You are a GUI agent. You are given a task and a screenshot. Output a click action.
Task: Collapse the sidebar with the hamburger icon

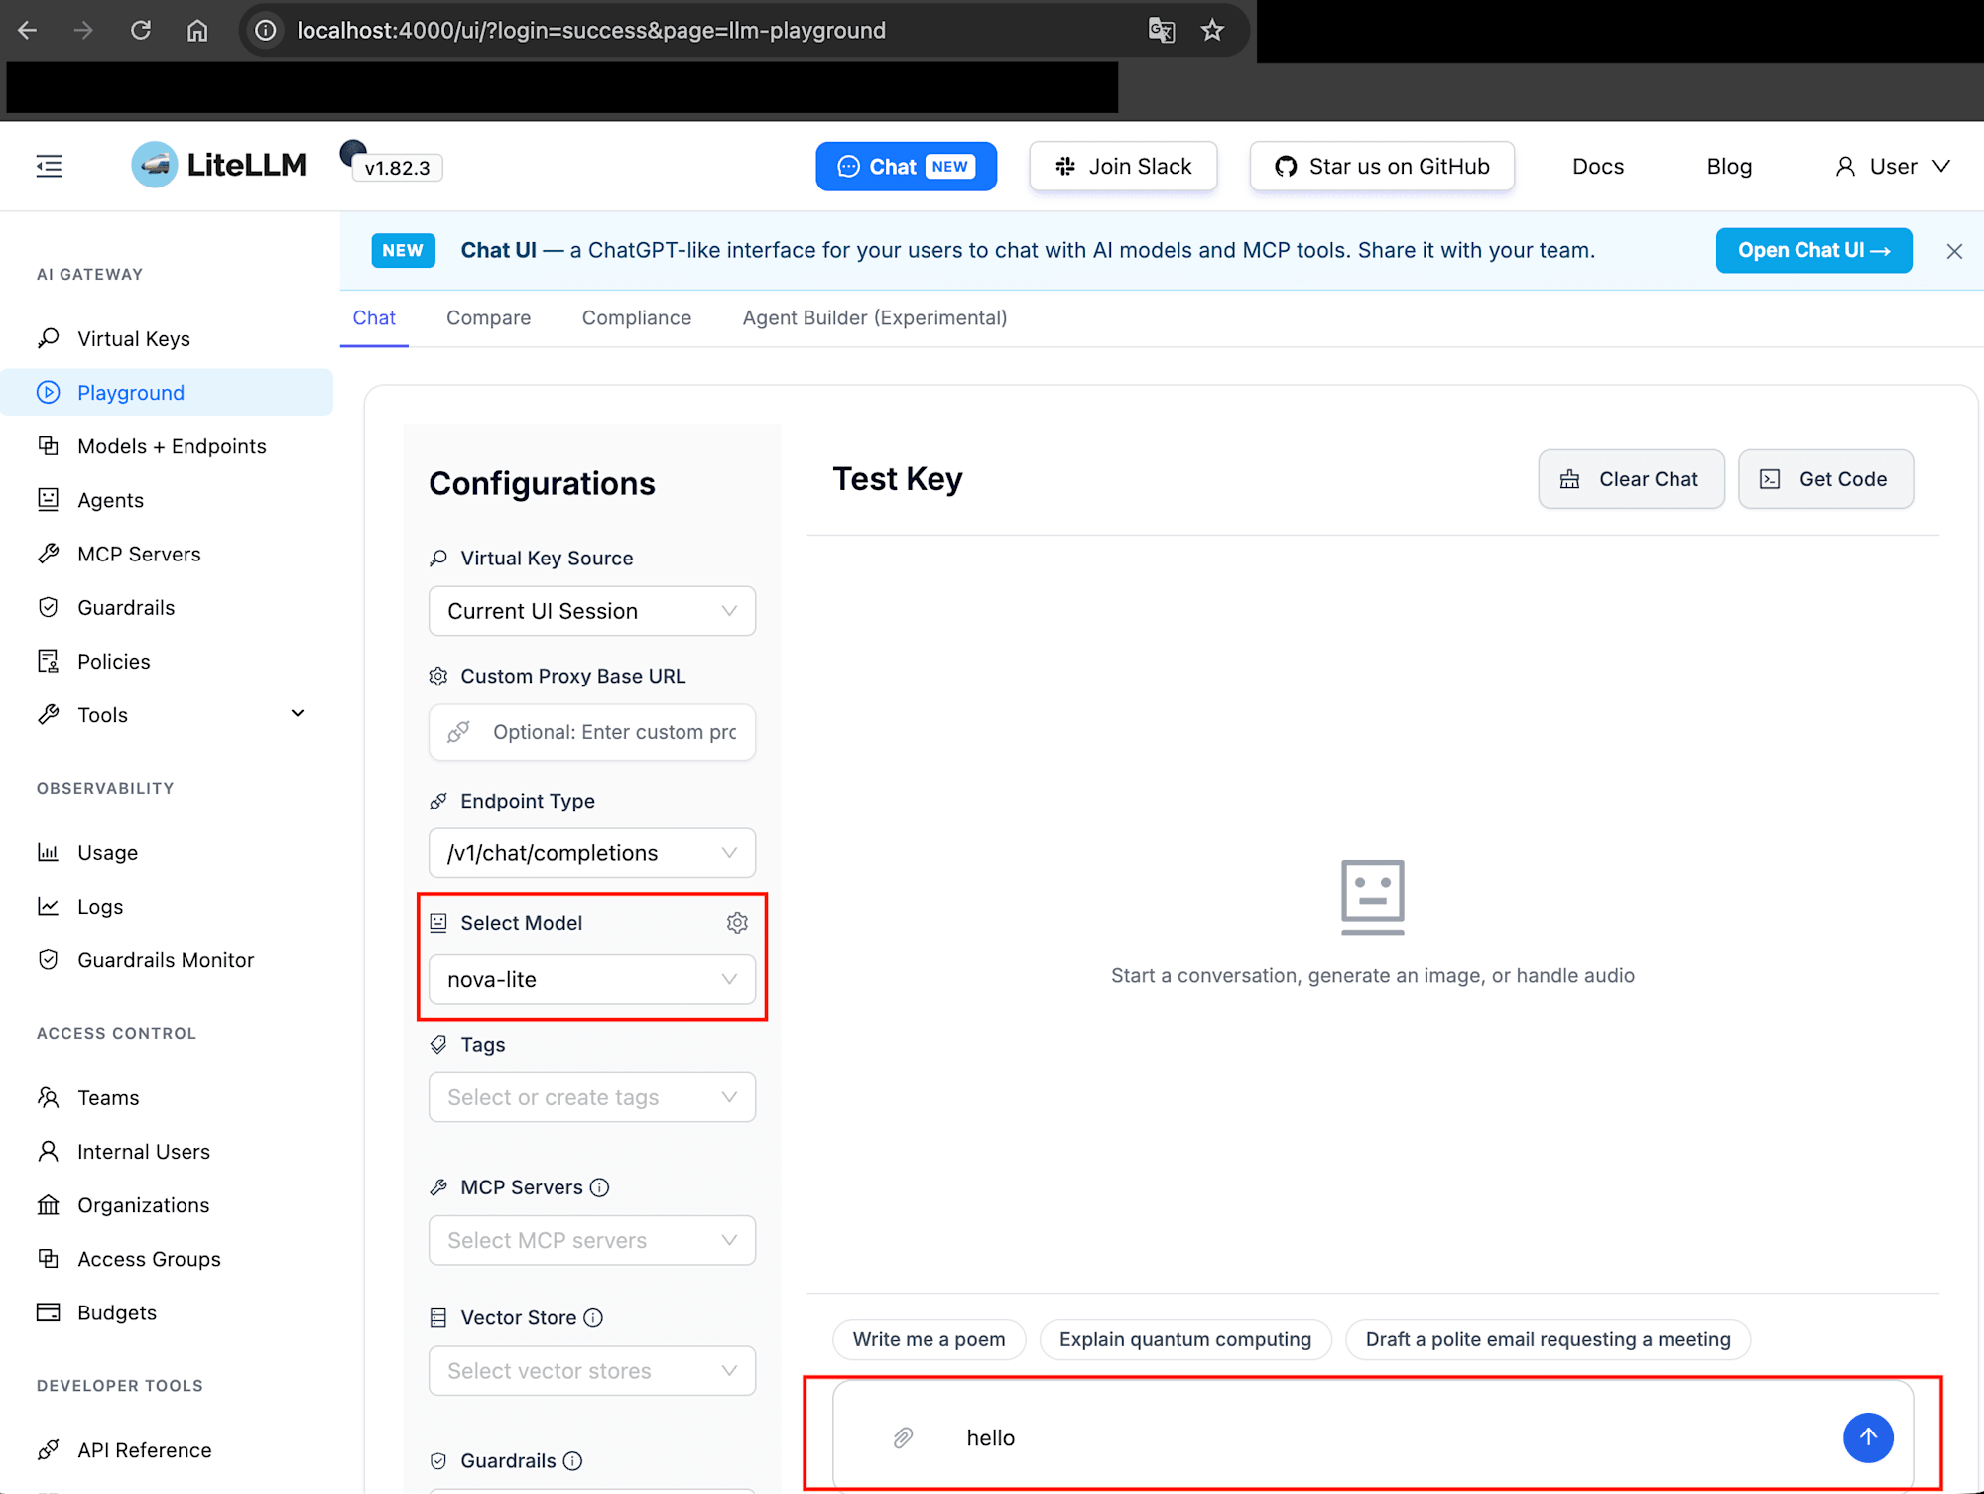(49, 166)
